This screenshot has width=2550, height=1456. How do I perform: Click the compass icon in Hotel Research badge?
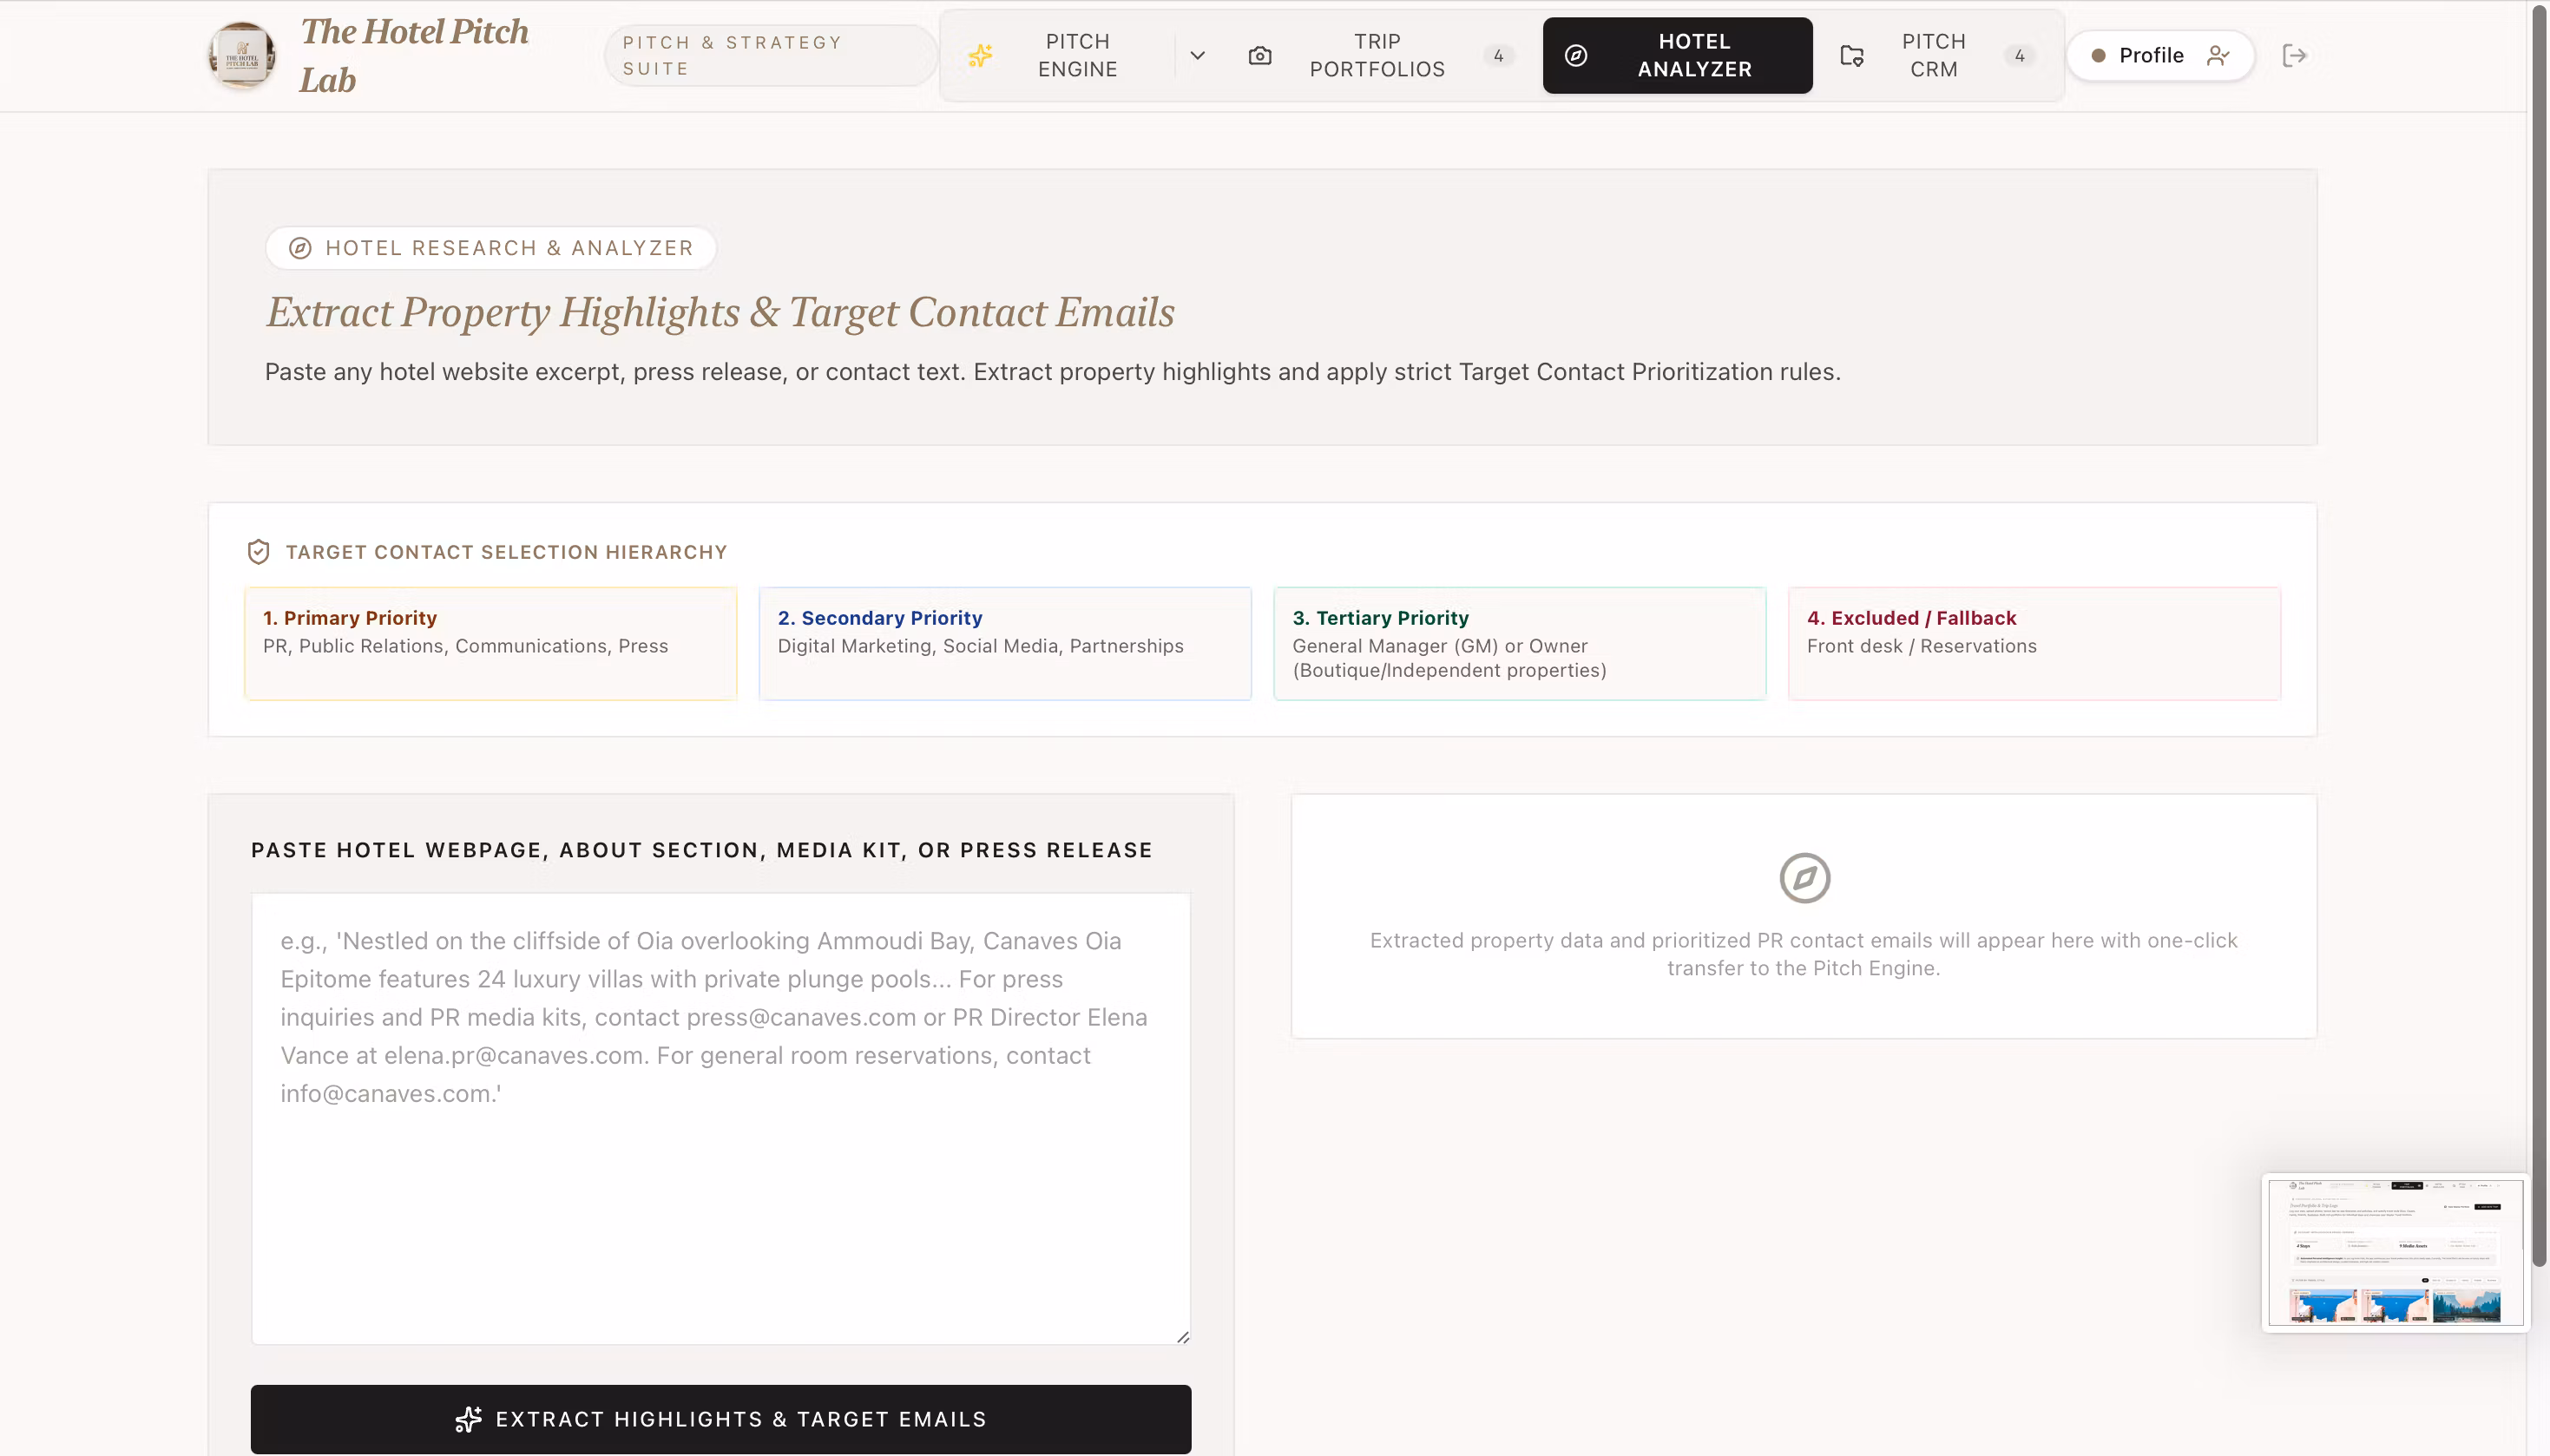tap(300, 248)
